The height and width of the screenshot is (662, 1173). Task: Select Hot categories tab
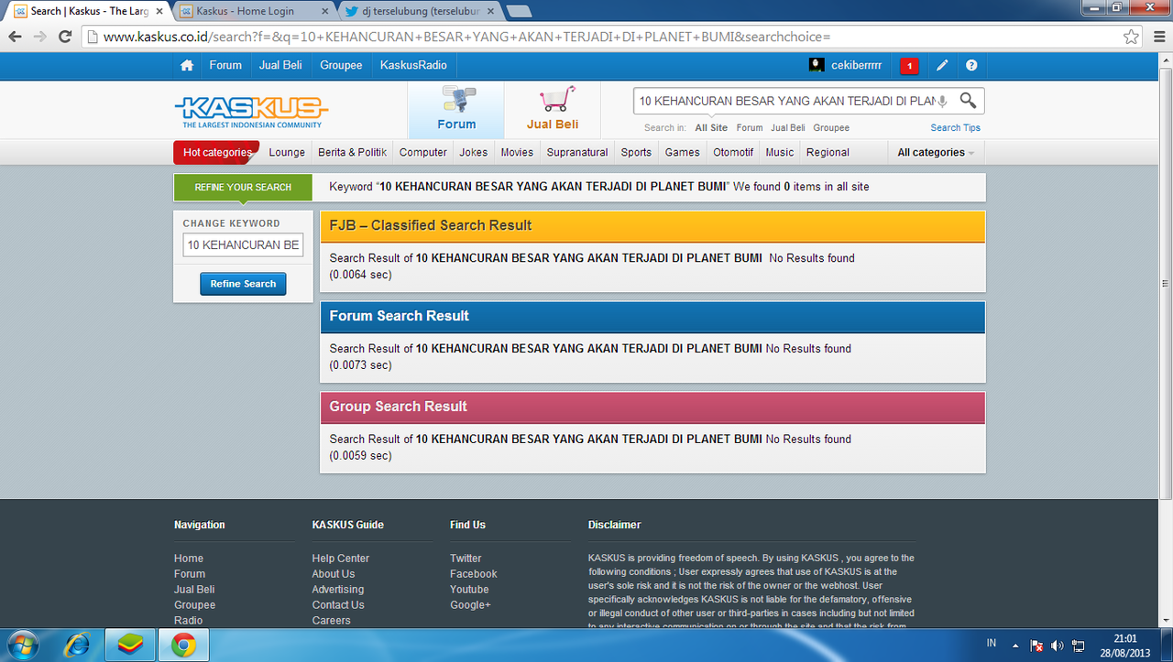click(x=216, y=152)
